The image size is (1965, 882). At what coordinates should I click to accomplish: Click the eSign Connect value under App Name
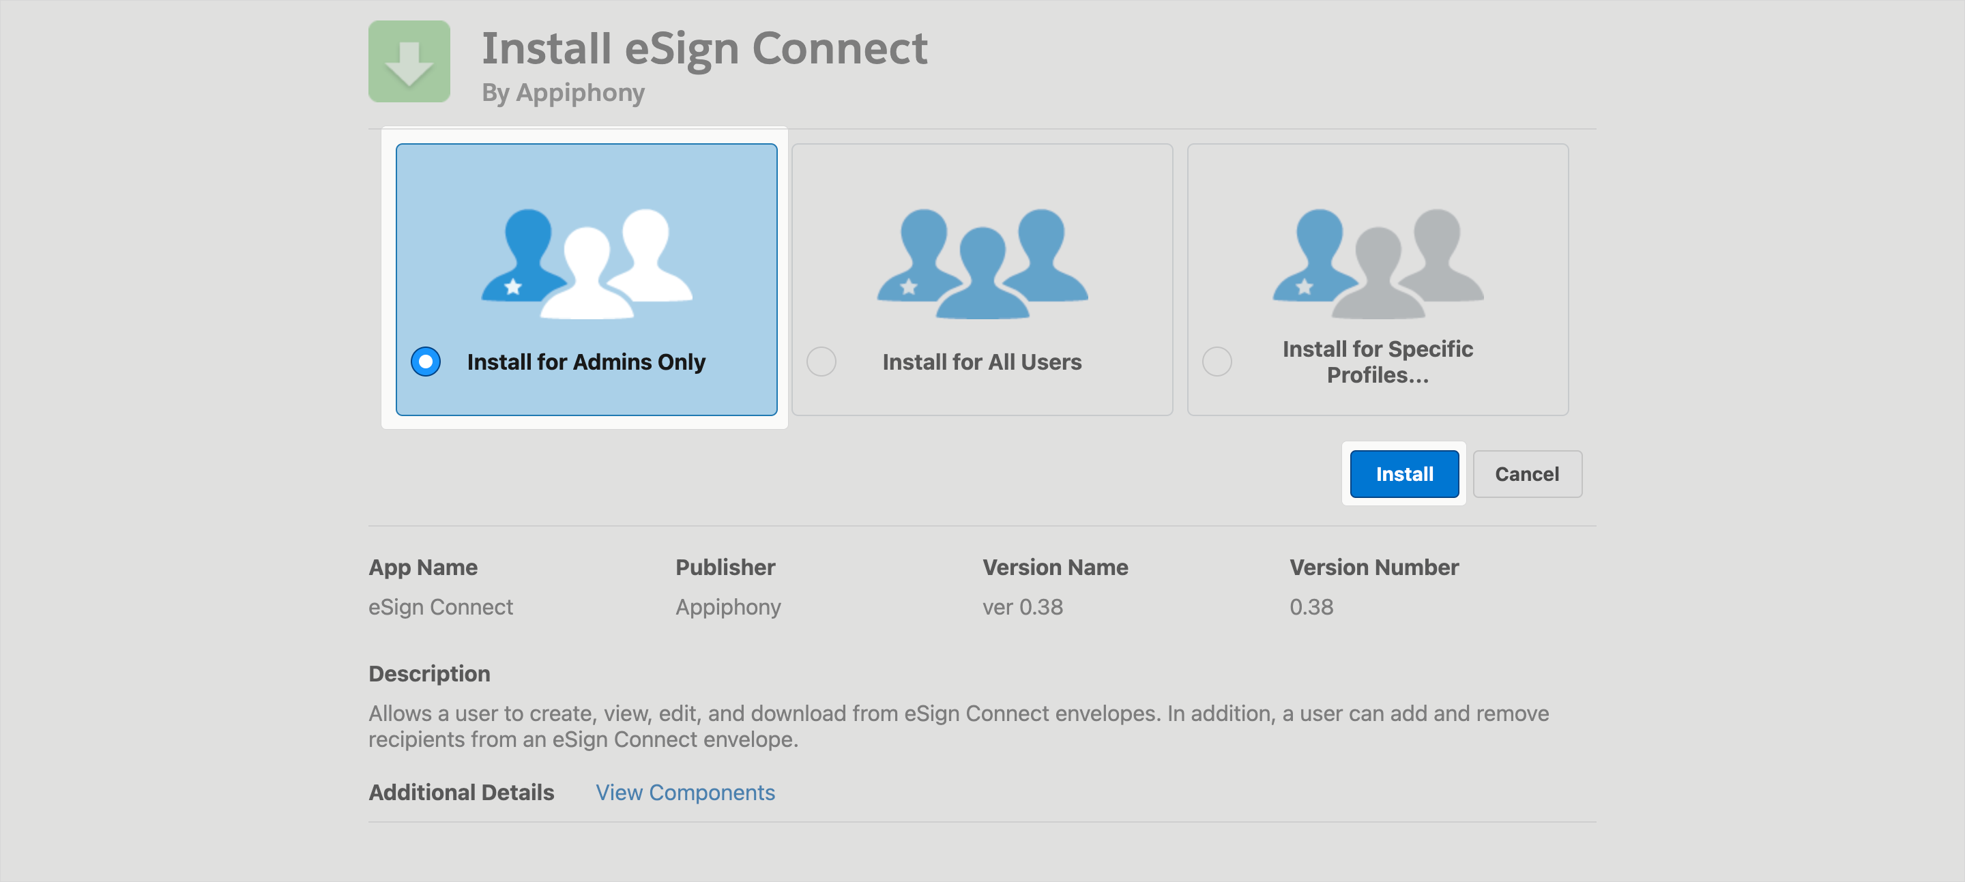440,608
